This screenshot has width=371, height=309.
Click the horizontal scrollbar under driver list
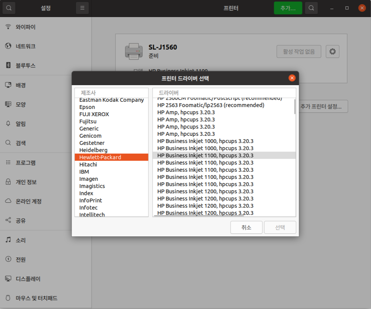(x=199, y=216)
